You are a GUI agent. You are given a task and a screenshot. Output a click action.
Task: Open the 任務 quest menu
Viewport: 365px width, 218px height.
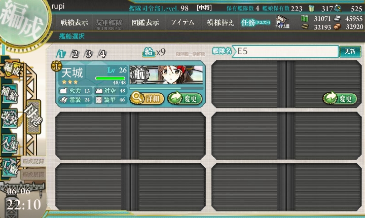click(255, 23)
